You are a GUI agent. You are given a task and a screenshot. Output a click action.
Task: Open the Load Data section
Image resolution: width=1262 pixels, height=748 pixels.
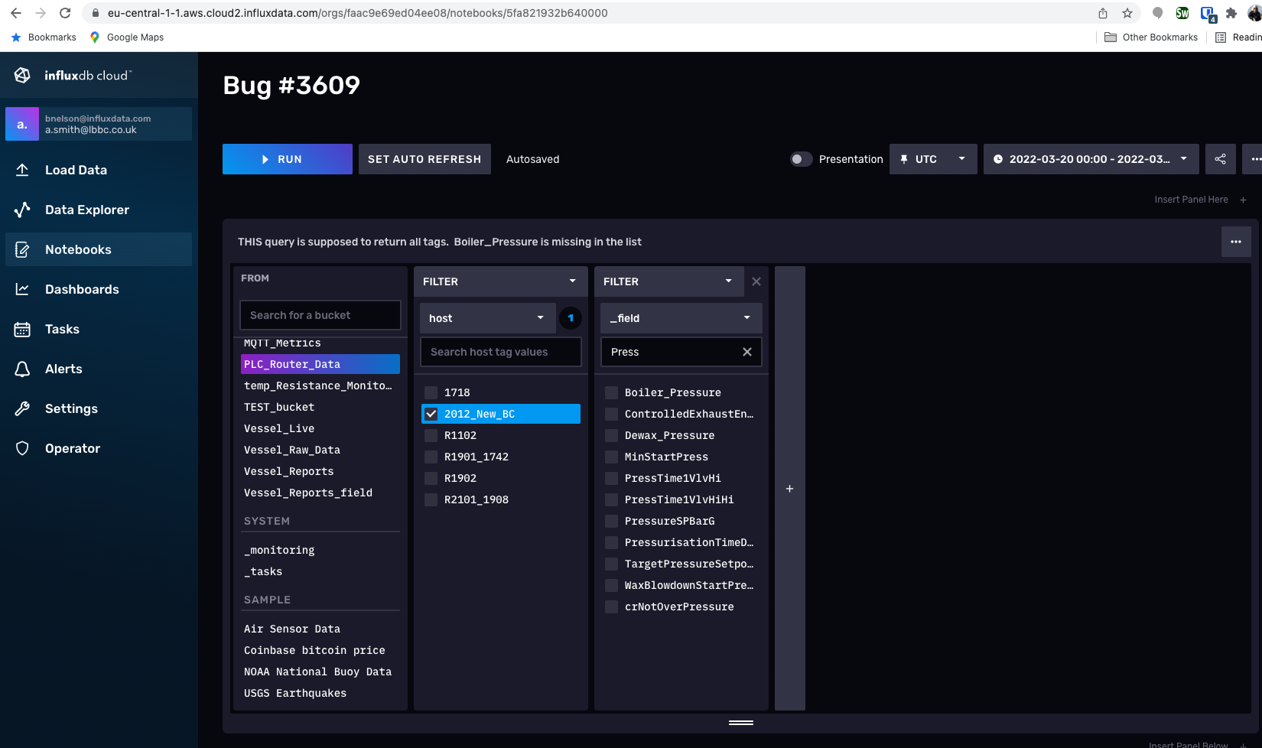pyautogui.click(x=76, y=170)
